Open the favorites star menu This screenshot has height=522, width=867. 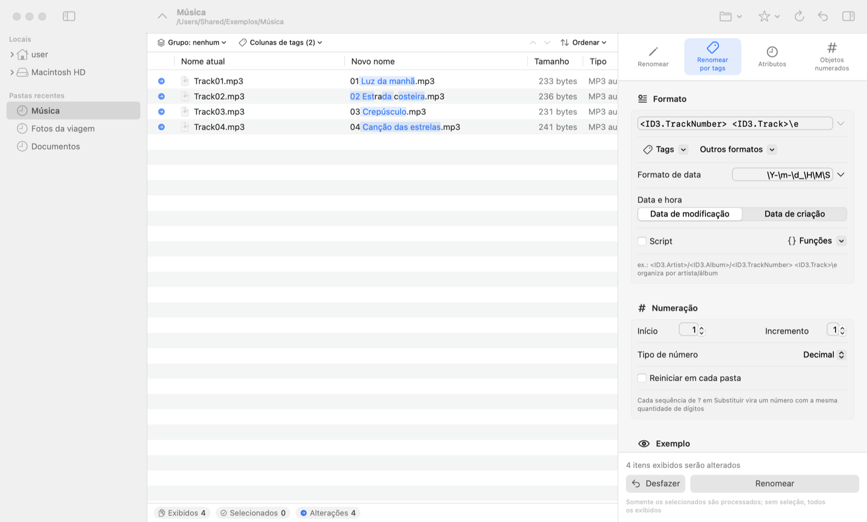769,16
